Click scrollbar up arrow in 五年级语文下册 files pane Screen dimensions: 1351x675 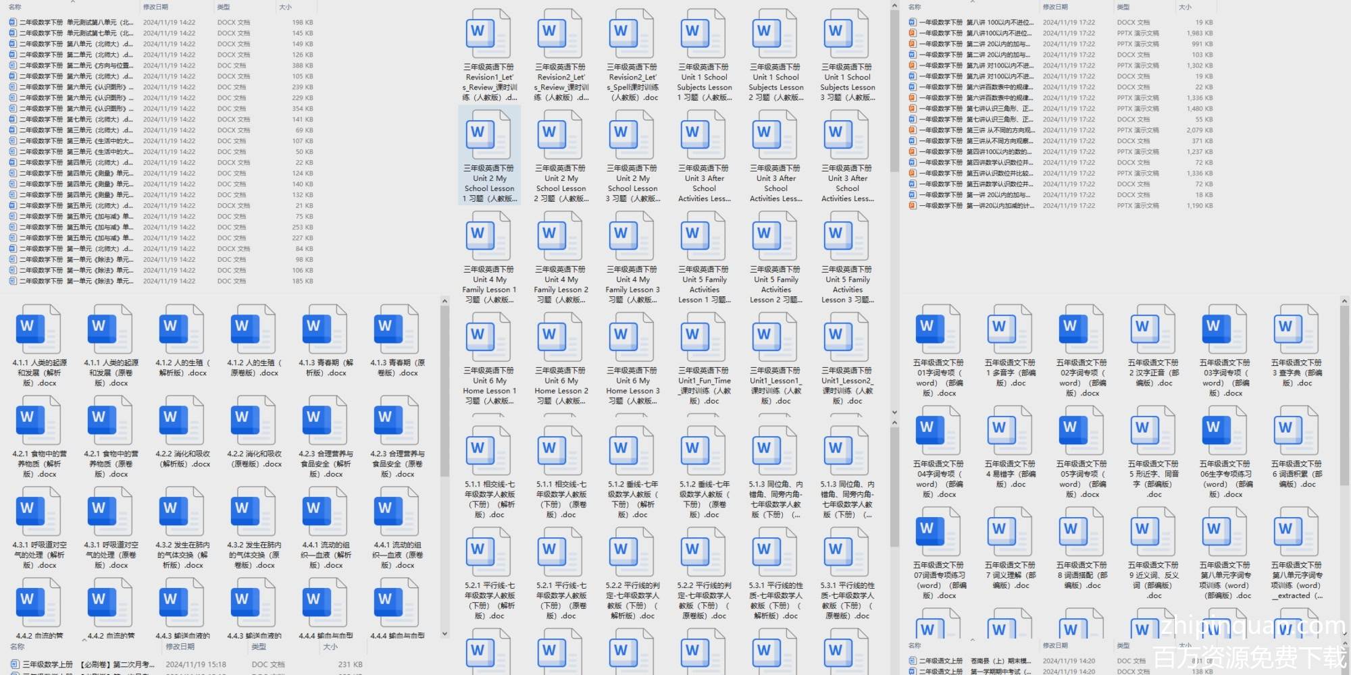point(1344,301)
